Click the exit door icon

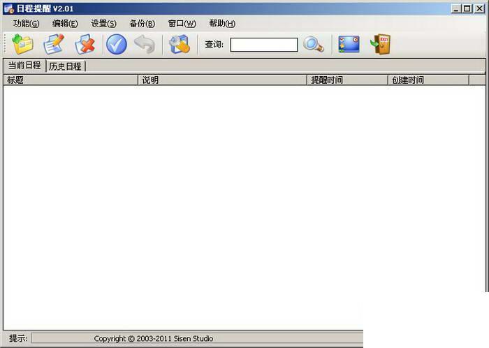(x=380, y=44)
